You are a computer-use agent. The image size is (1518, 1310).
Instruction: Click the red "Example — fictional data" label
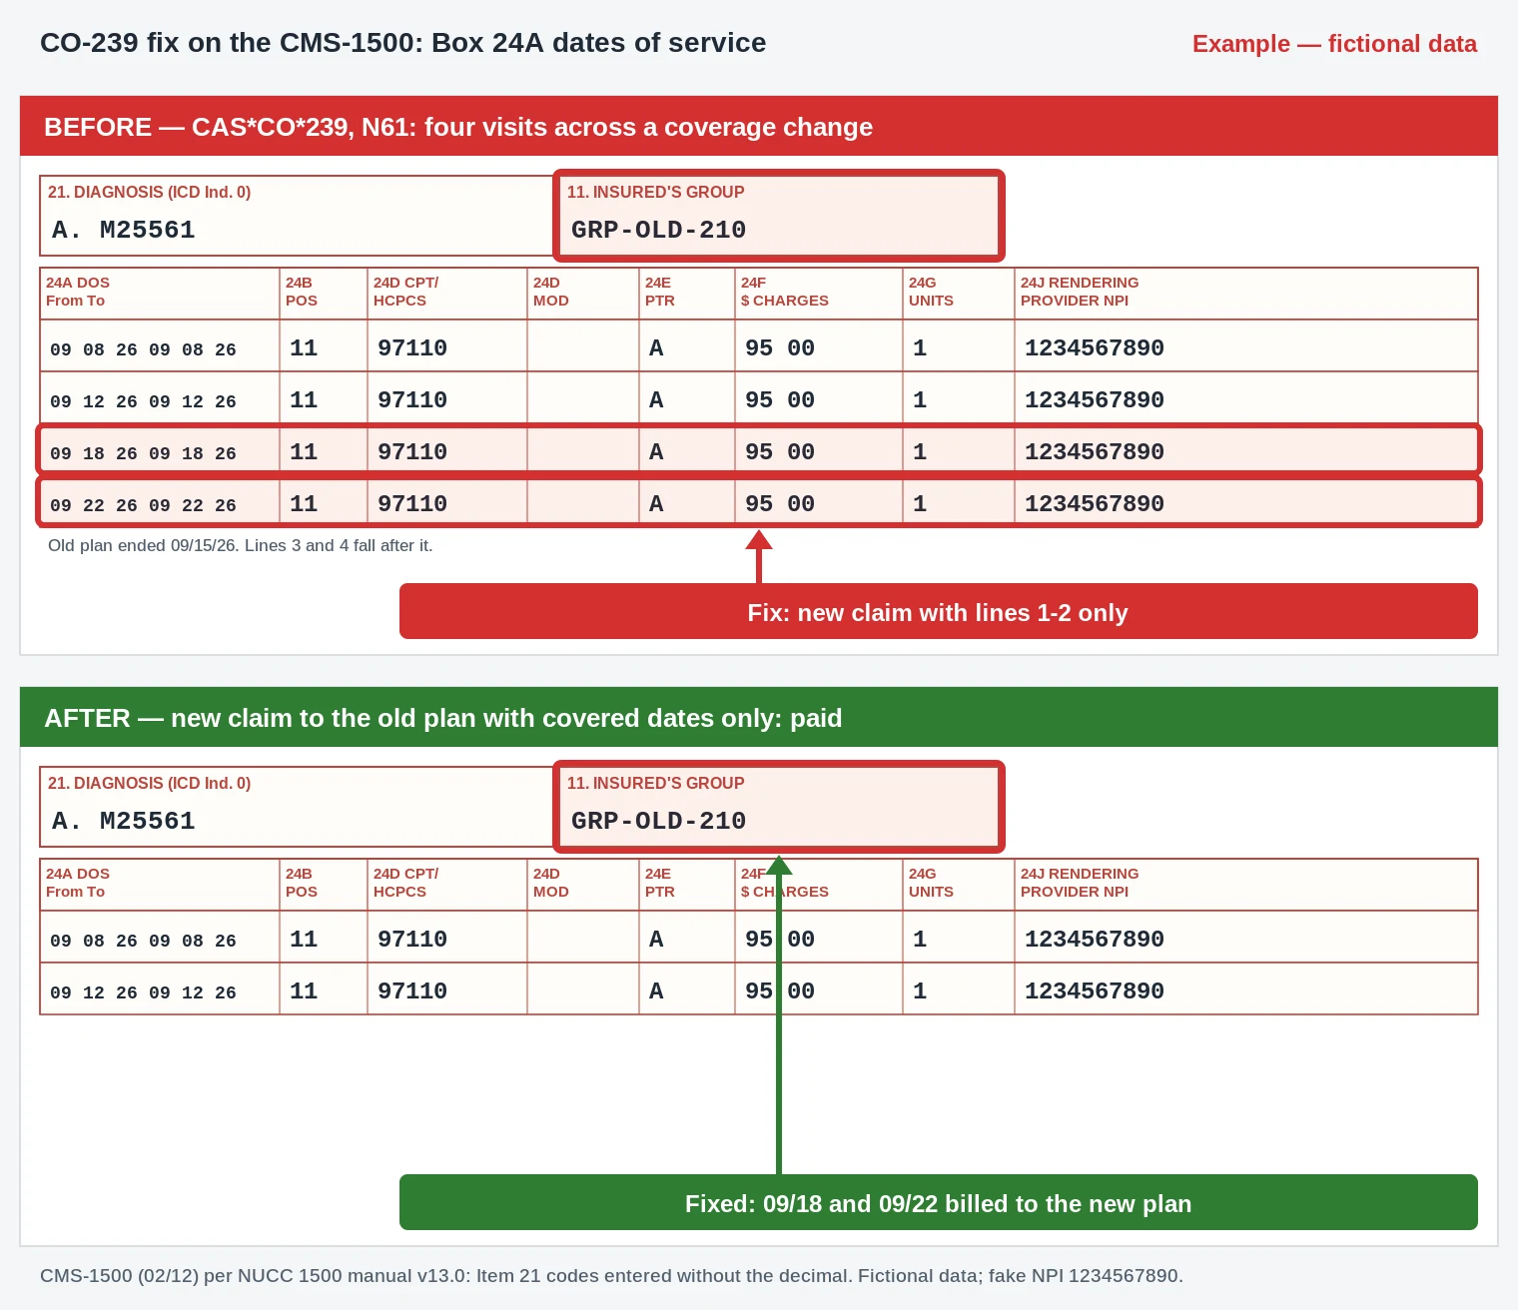pos(1334,44)
